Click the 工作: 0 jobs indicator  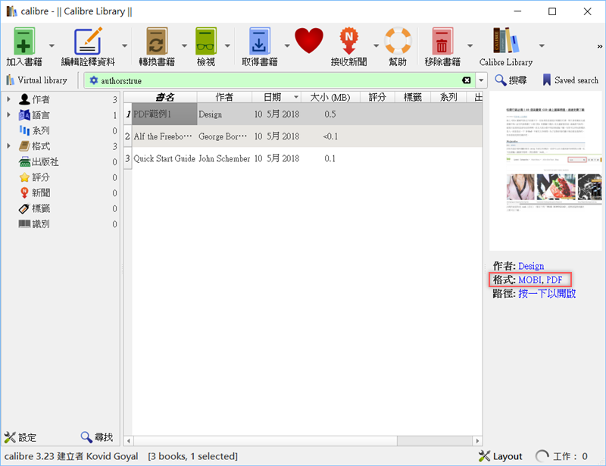562,456
